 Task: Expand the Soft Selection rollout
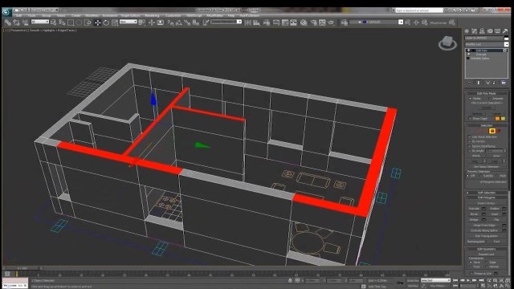[486, 193]
